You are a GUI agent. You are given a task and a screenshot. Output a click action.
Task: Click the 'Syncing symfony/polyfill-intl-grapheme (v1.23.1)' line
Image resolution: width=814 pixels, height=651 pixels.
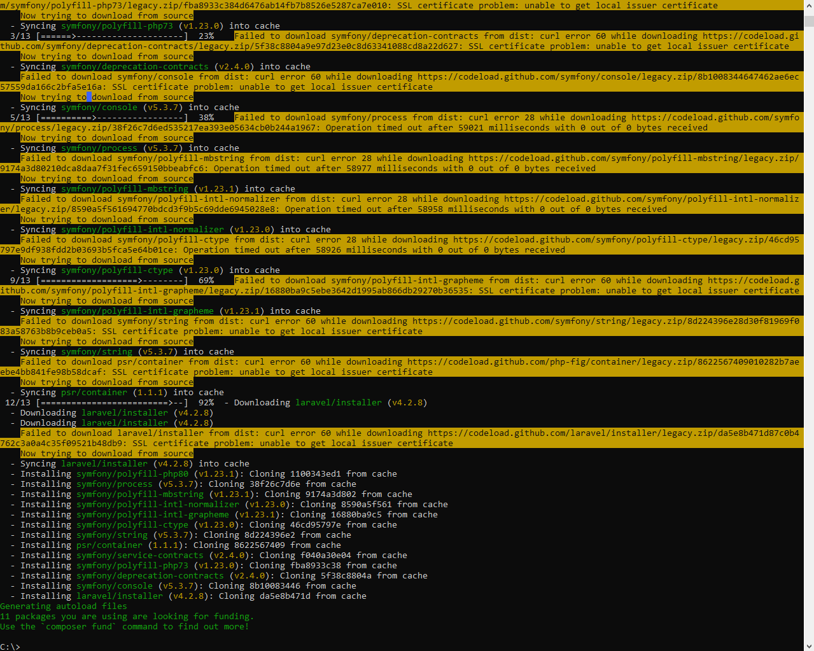165,311
